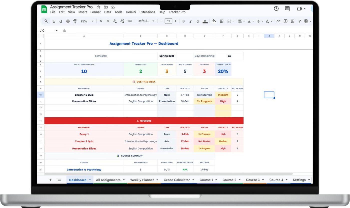Click the search menus magnifier icon

(x=46, y=21)
